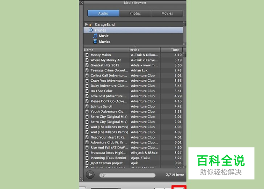
Task: Click the Music note icon under iTunes
Action: click(95, 36)
